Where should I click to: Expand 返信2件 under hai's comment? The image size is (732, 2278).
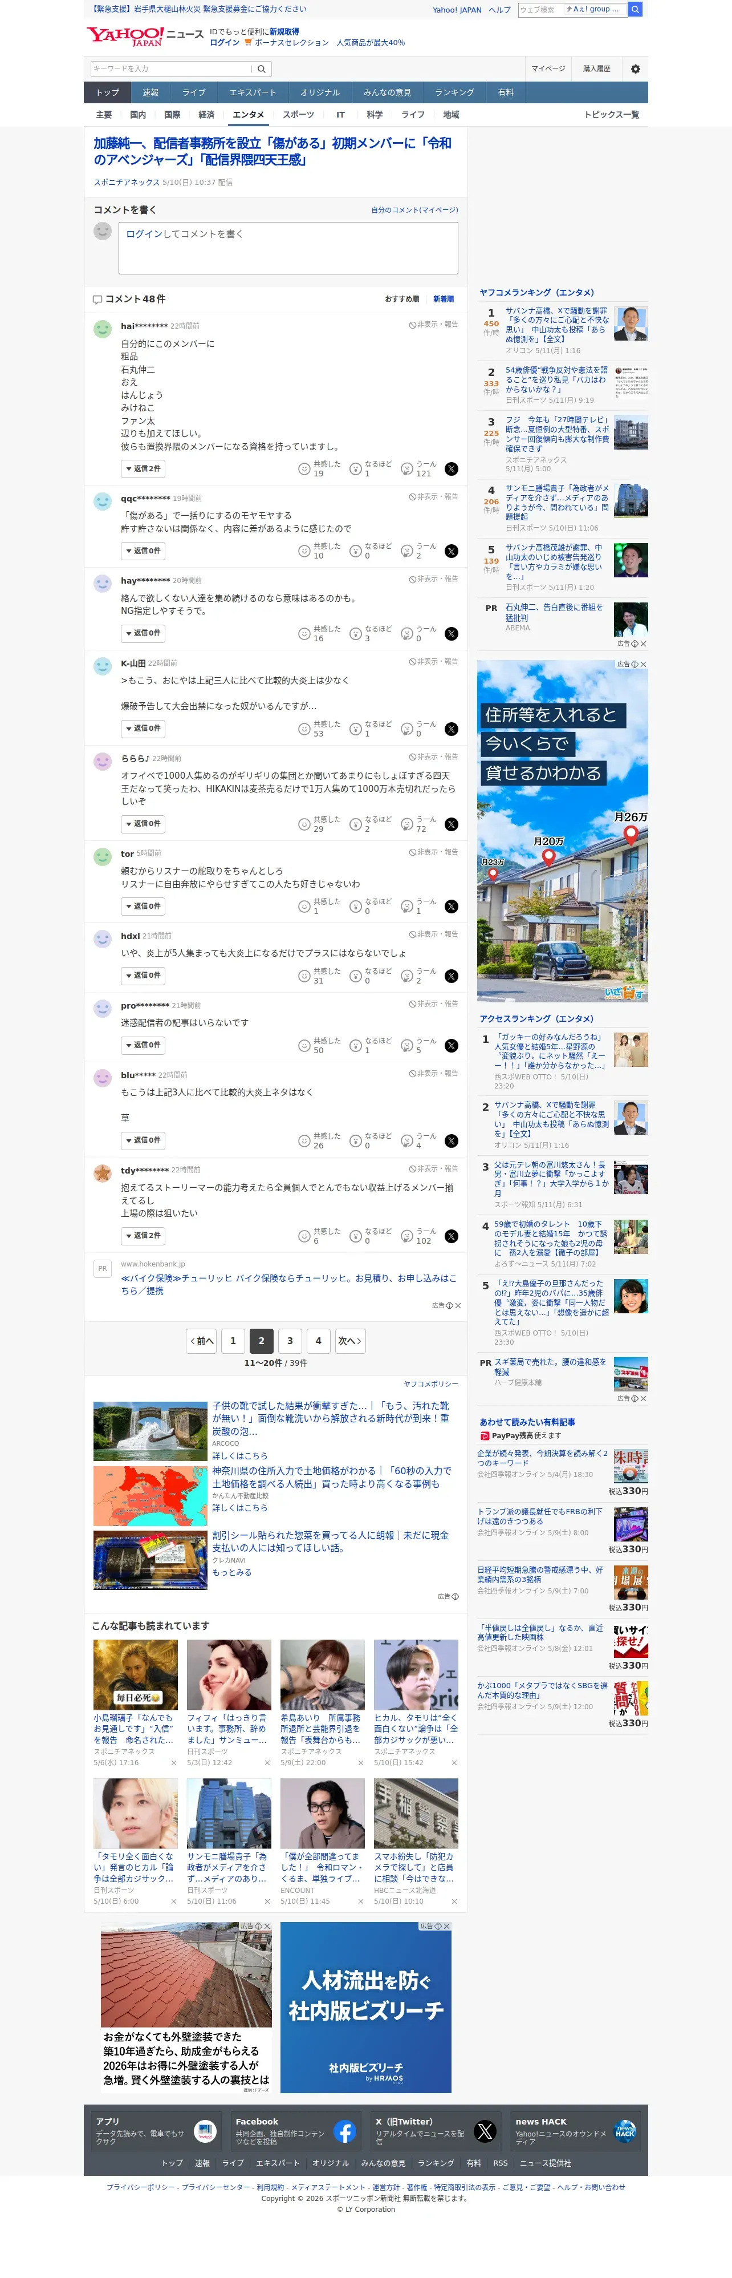(143, 470)
